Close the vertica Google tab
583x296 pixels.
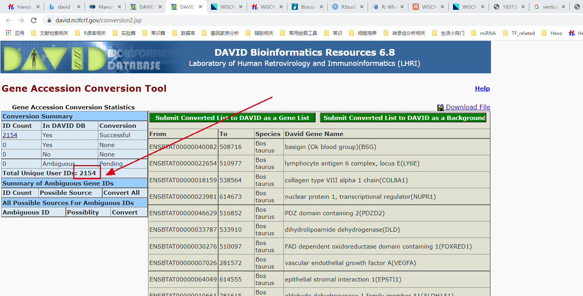pyautogui.click(x=563, y=7)
